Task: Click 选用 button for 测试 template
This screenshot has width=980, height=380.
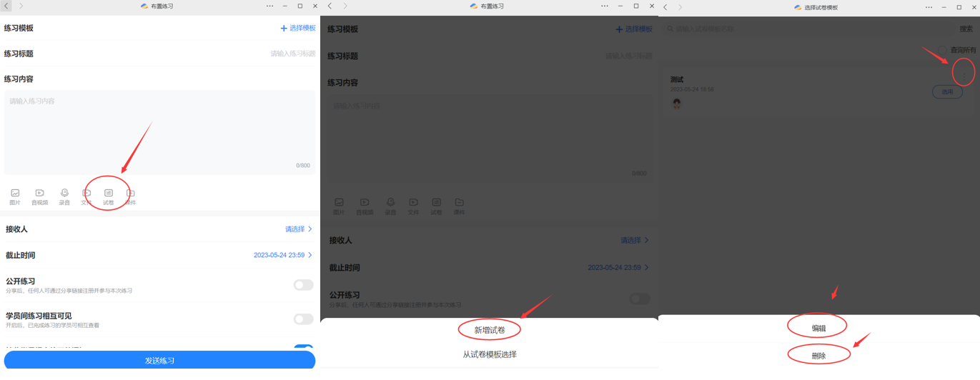Action: [947, 92]
